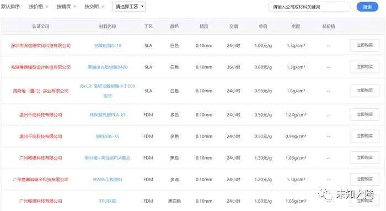
Task: Click the 密度 column header
Action: pos(296,27)
